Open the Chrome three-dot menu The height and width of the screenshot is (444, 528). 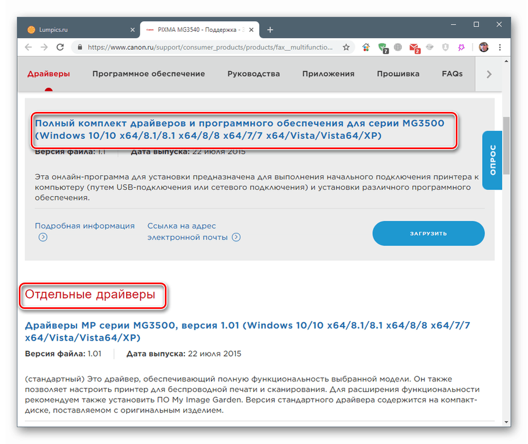click(x=500, y=47)
